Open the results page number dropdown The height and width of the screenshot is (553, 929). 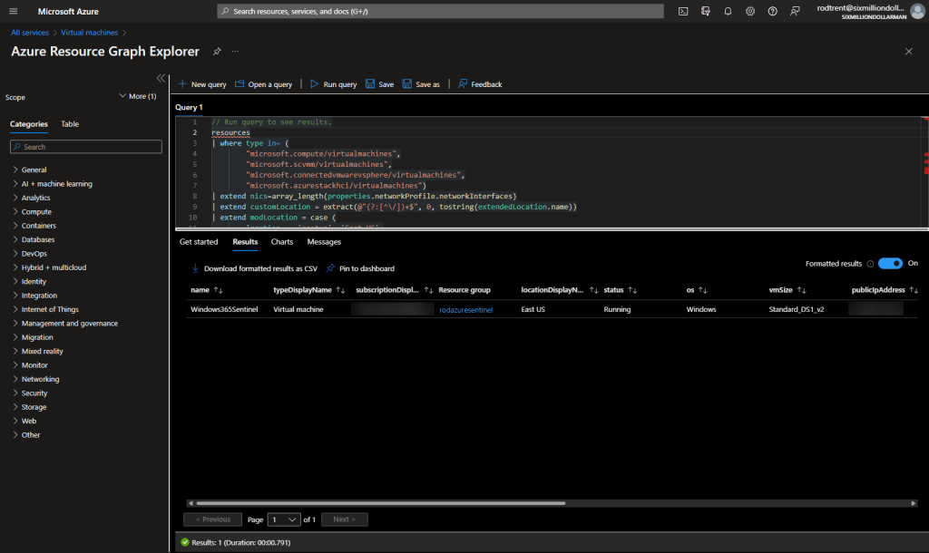pyautogui.click(x=284, y=519)
